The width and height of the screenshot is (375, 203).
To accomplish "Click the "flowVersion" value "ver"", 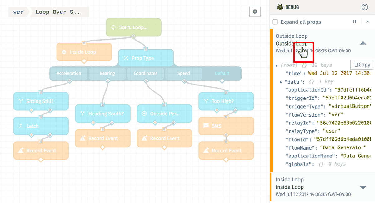I will pyautogui.click(x=336, y=114).
